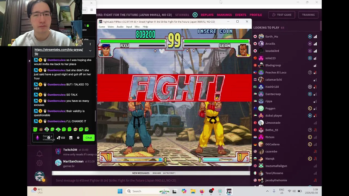Open the Fightcade notifications bell
Image resolution: width=349 pixels, height=196 pixels.
coord(40,154)
